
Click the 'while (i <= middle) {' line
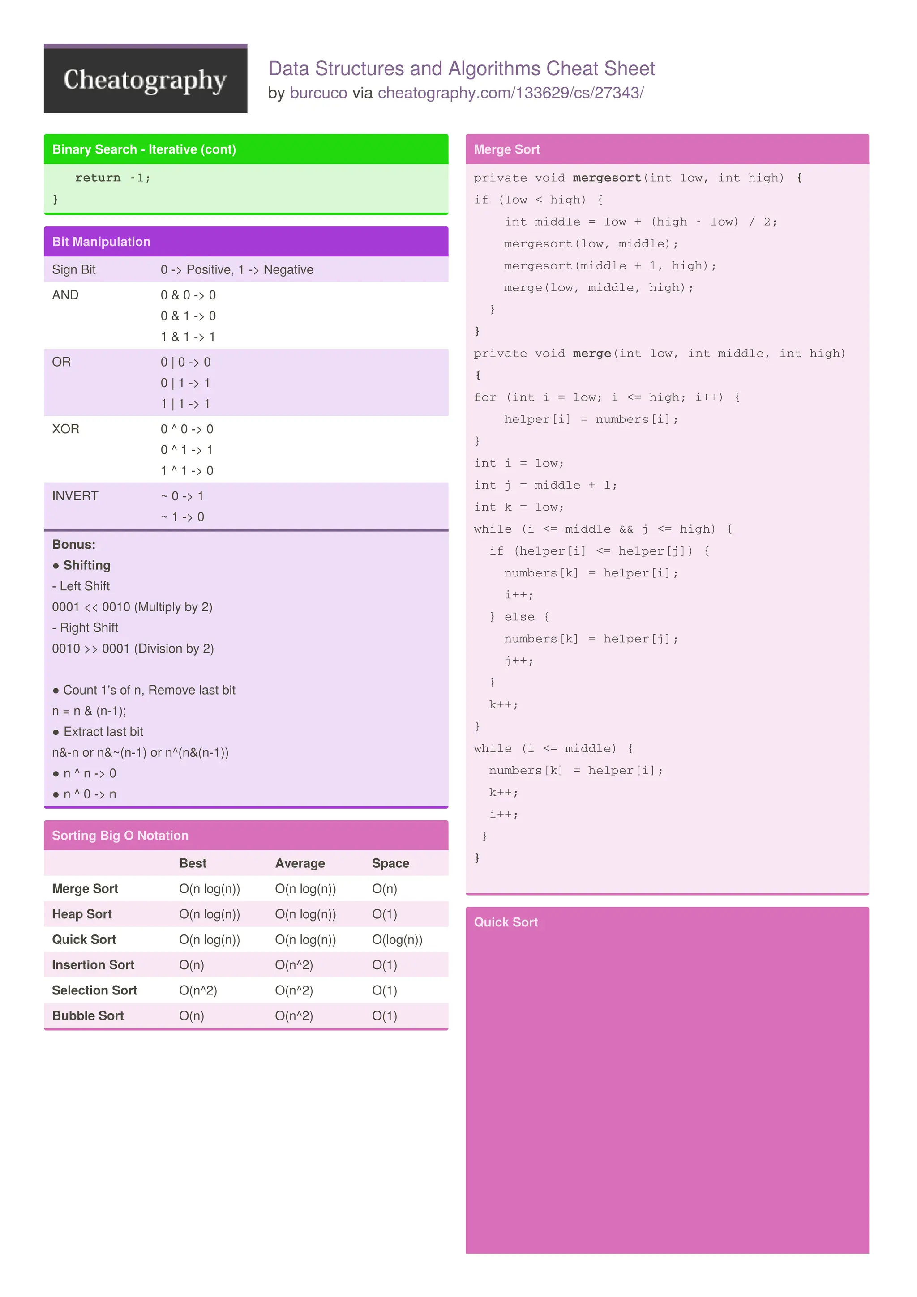[x=554, y=748]
